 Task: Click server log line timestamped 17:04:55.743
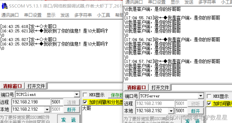click(x=172, y=18)
